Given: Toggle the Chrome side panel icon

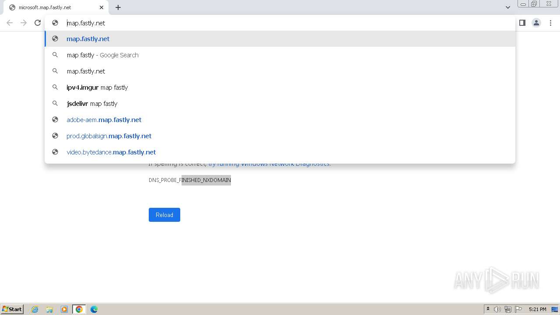Looking at the screenshot, I should coord(522,23).
